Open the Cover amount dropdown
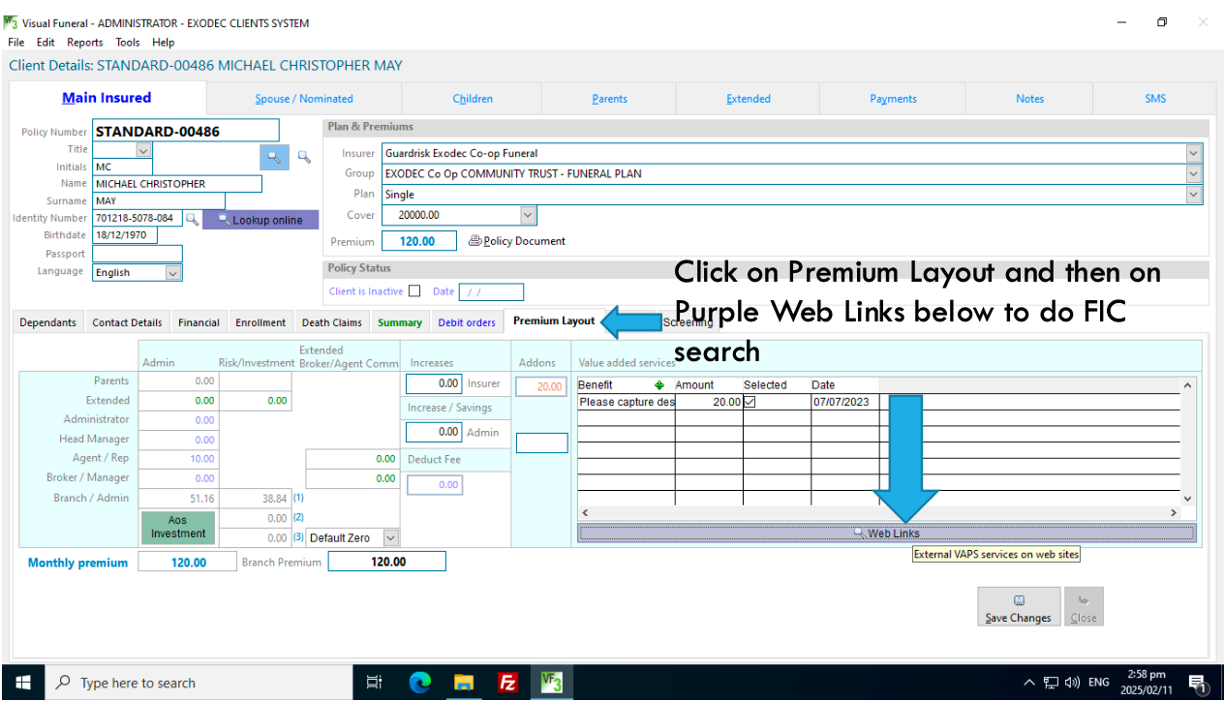 (528, 215)
